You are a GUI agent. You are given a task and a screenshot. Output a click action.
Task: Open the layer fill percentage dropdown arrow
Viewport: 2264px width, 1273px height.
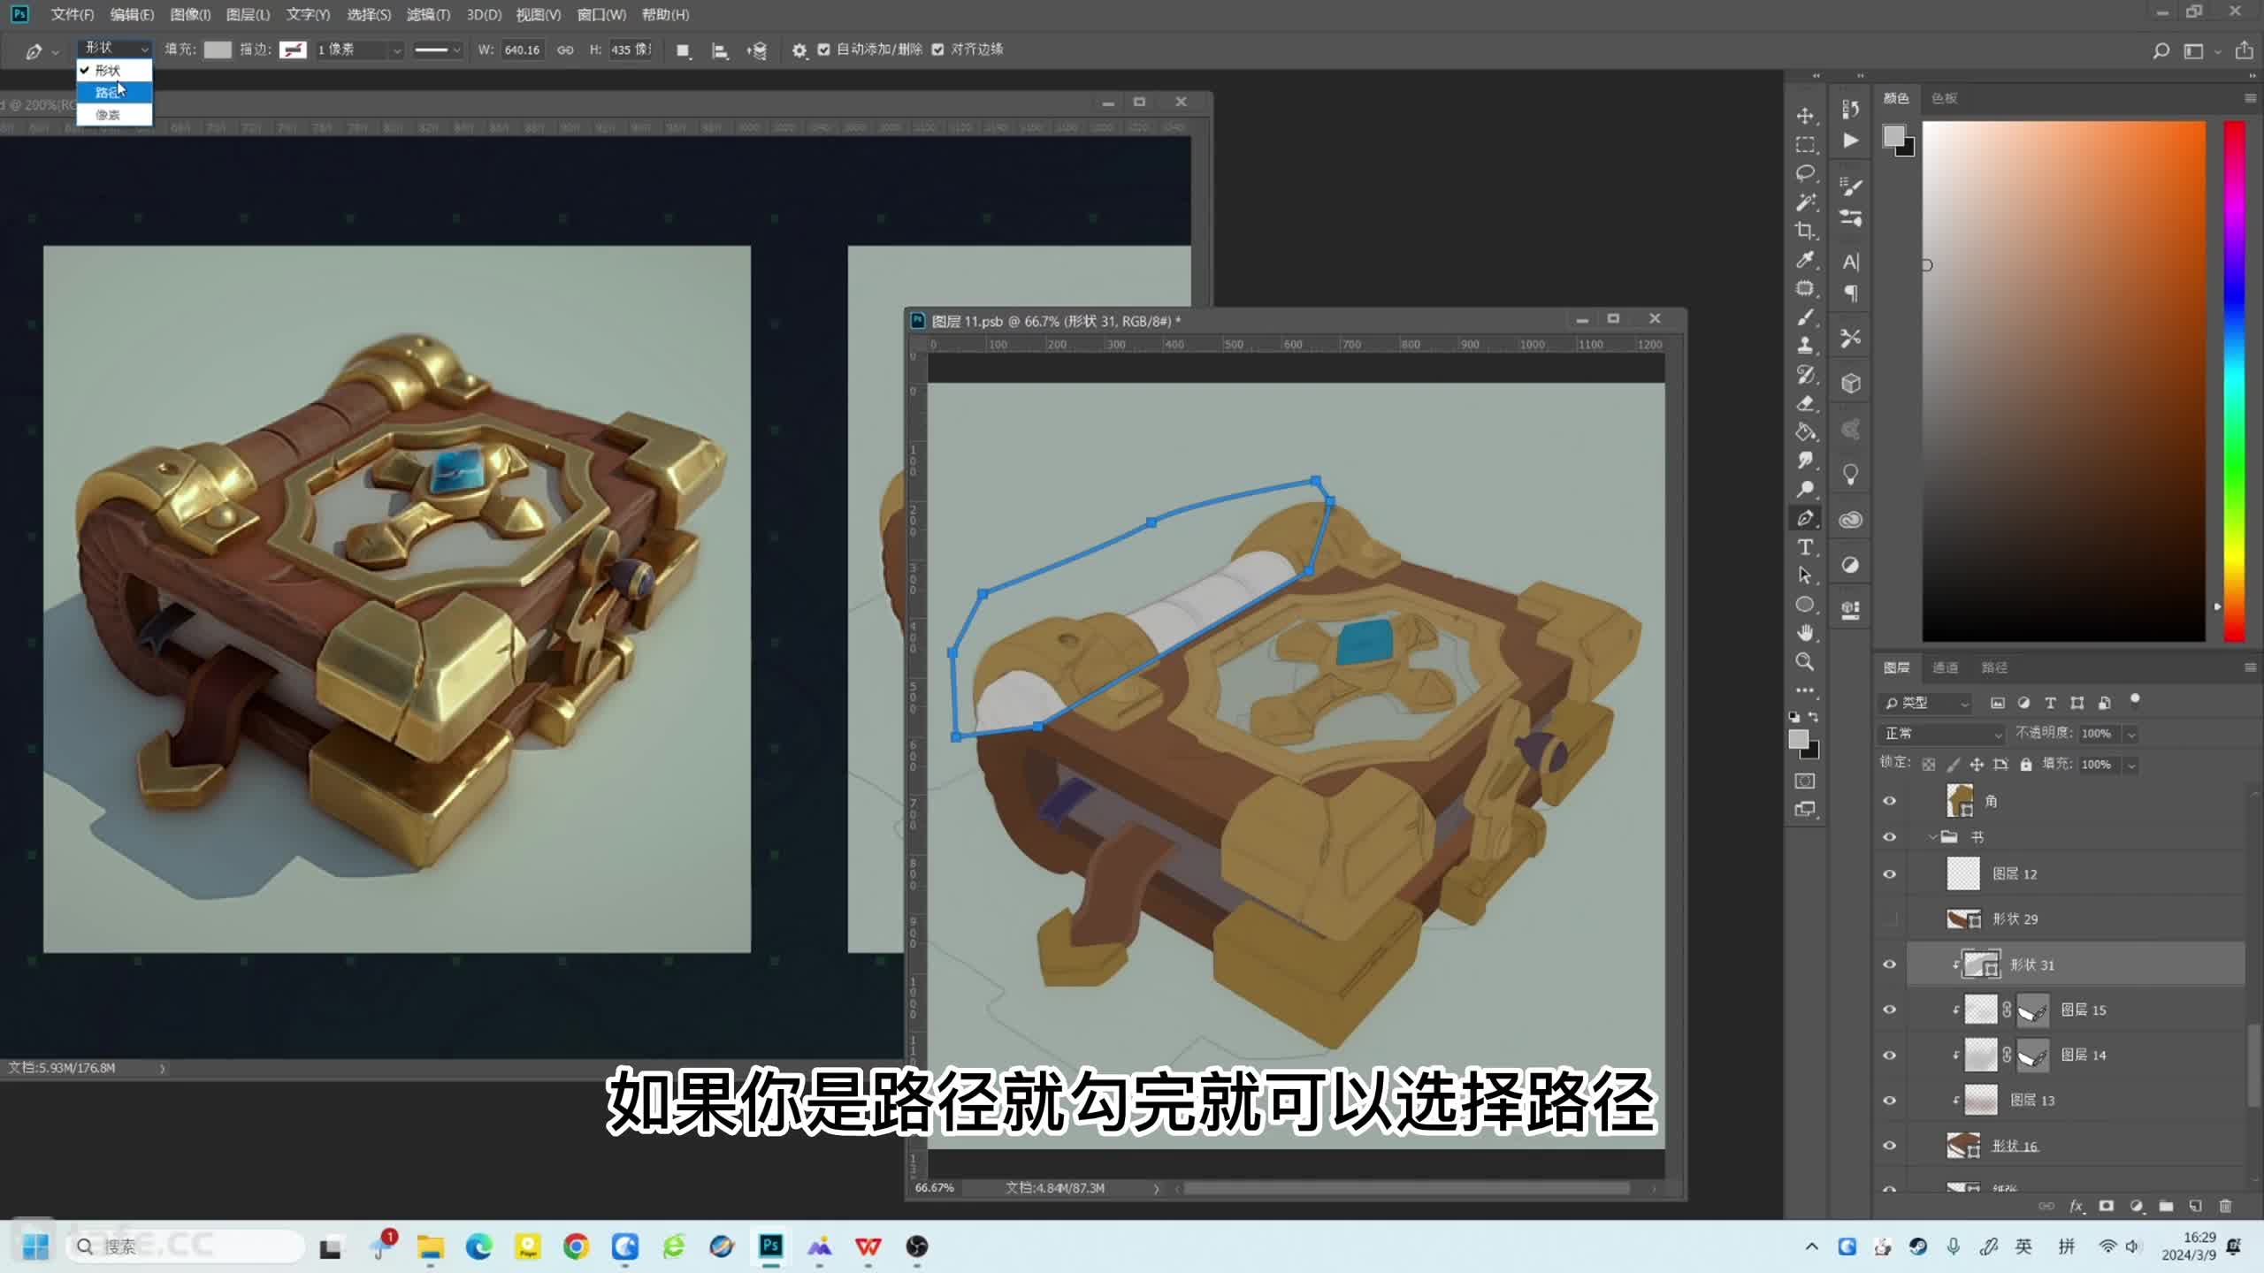coord(2131,765)
